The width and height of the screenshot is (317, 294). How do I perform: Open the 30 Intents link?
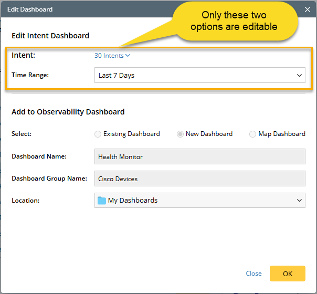[x=109, y=56]
